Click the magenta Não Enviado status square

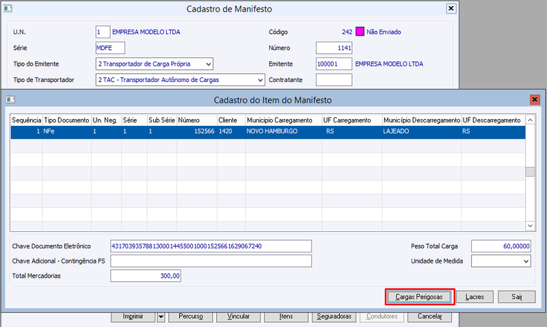pos(360,31)
